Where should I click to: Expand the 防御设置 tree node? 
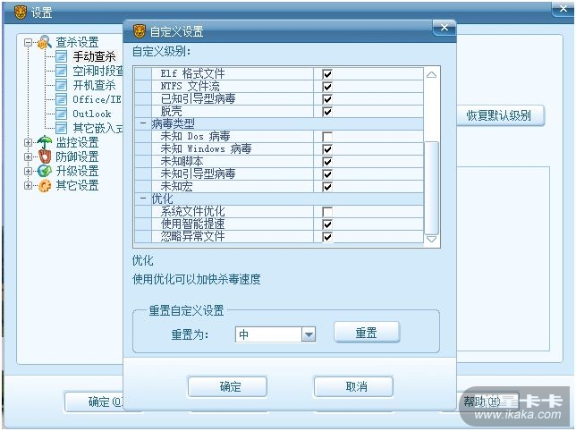pyautogui.click(x=29, y=156)
